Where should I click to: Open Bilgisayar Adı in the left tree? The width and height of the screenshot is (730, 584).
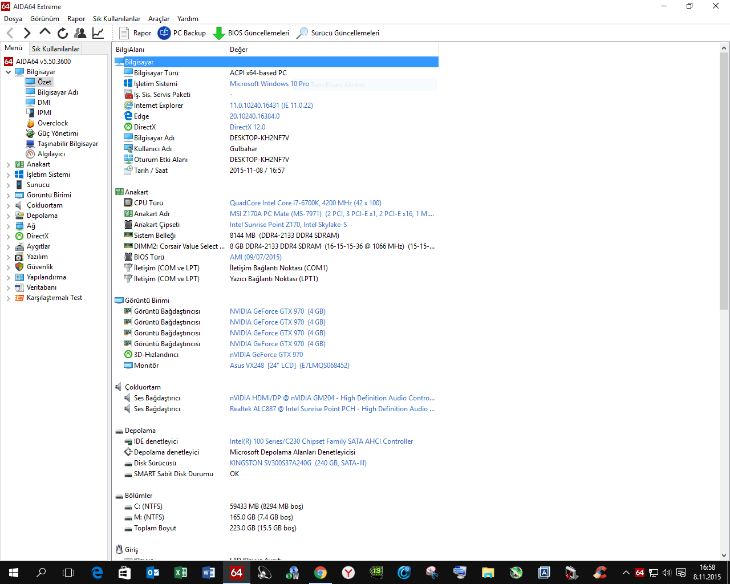(x=52, y=92)
